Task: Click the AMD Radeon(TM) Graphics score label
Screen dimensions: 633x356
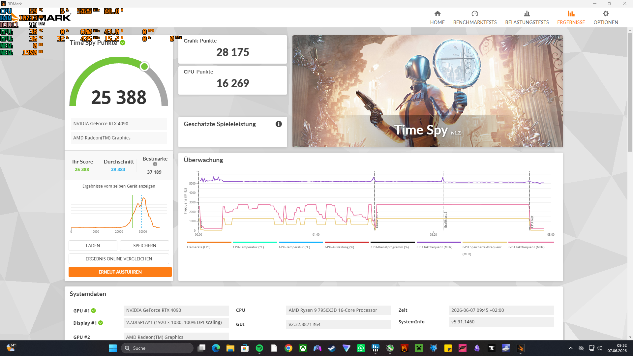Action: pyautogui.click(x=119, y=138)
